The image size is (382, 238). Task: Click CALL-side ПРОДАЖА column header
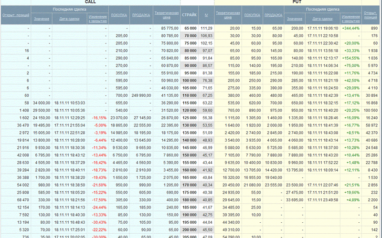tap(140, 15)
